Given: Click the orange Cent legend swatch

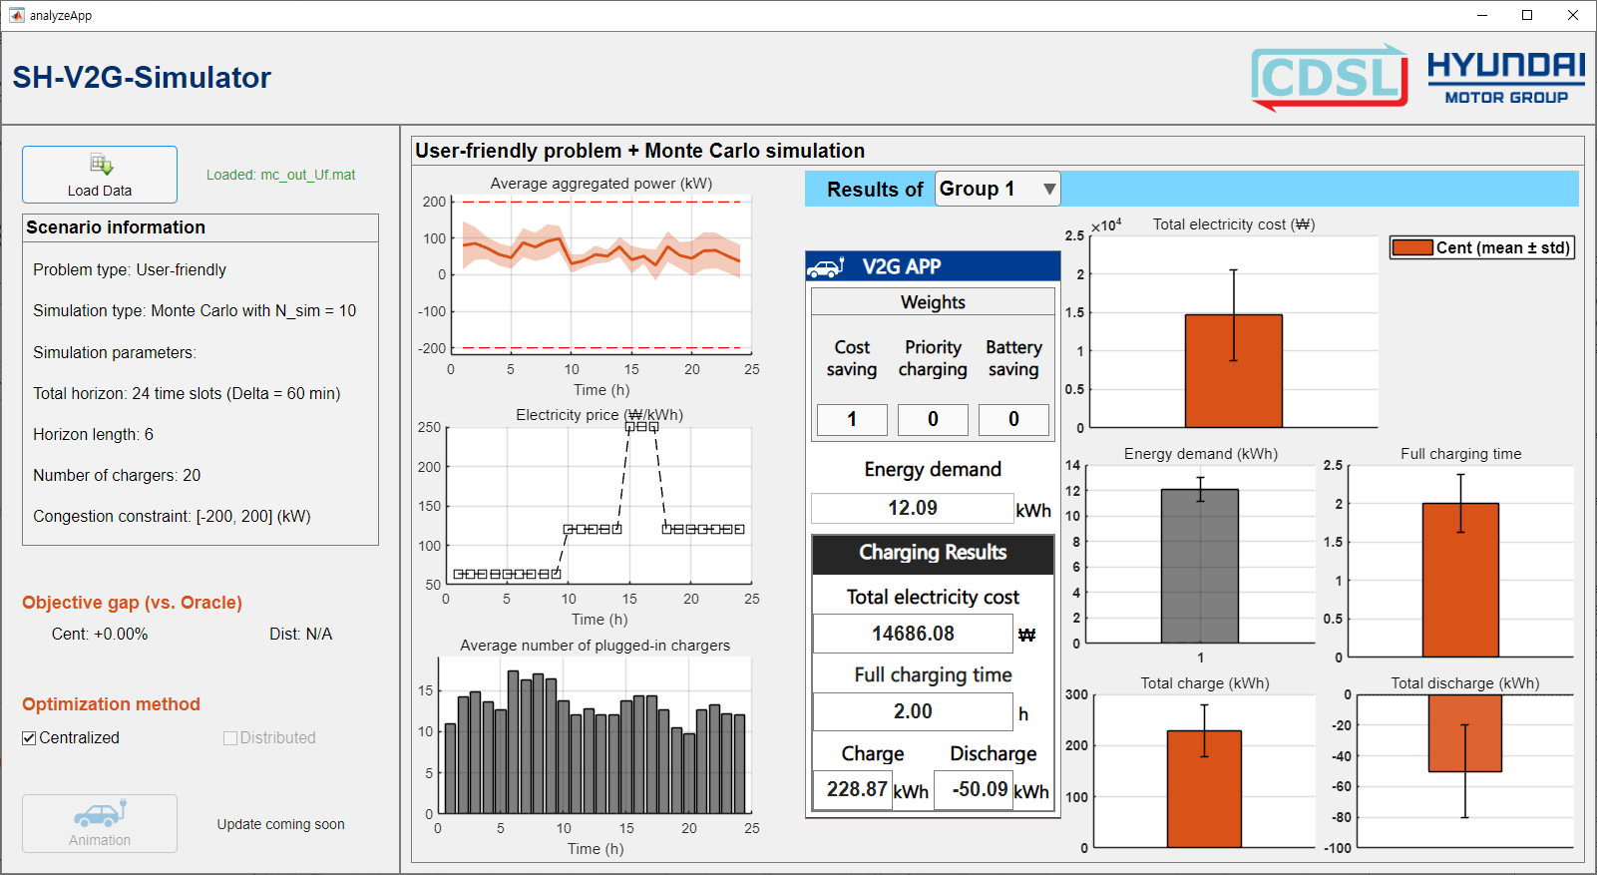Looking at the screenshot, I should coord(1412,247).
